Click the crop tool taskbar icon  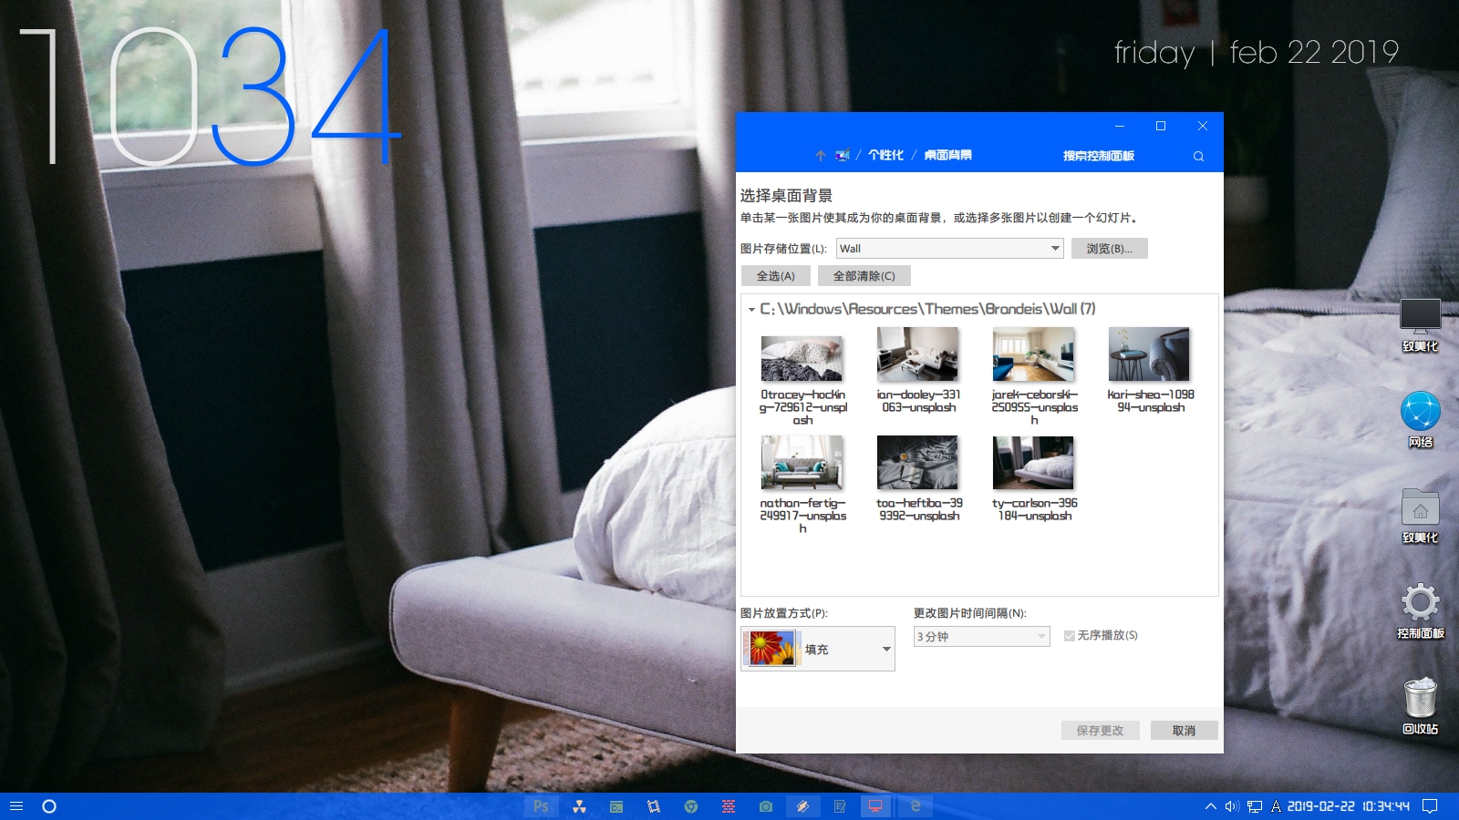[654, 806]
